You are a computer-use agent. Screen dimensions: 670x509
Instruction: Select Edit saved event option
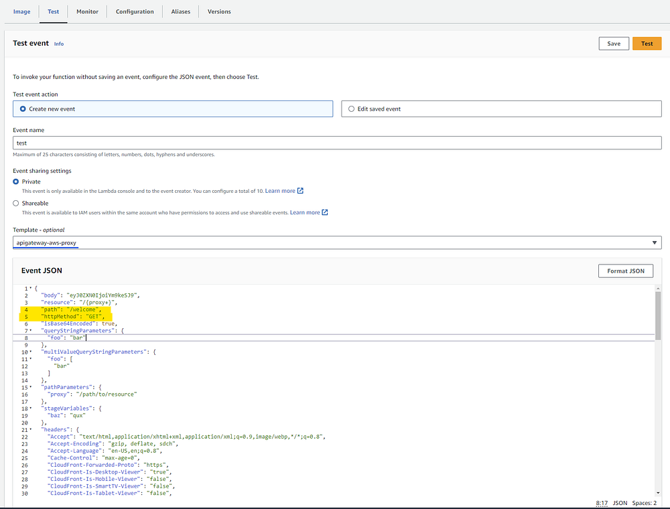coord(501,109)
